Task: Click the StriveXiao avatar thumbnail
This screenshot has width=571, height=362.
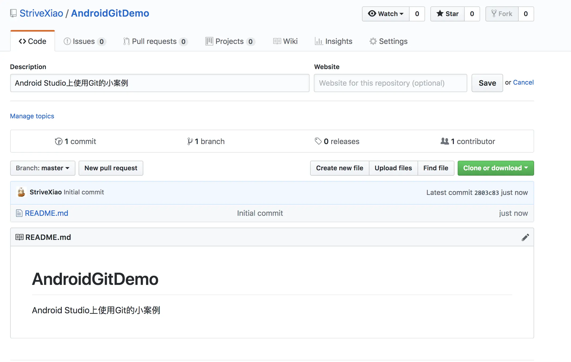Action: (21, 192)
